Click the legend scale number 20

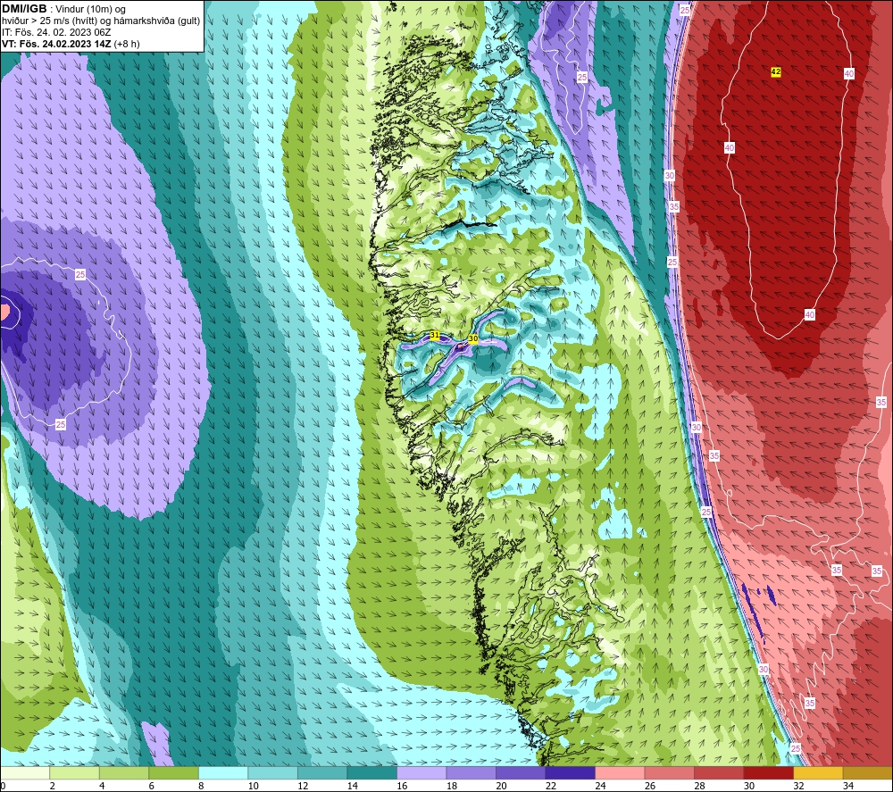501,786
